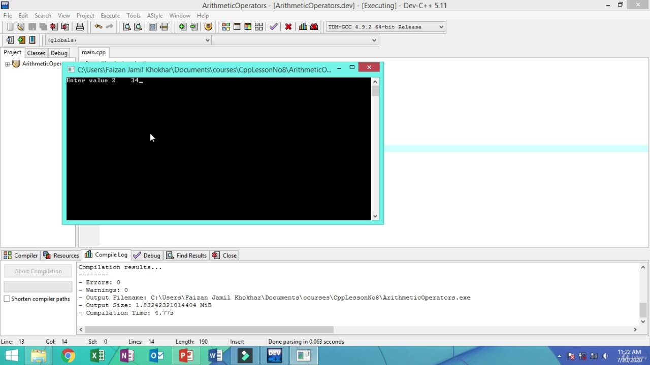
Task: Click the Add to project icon
Action: (182, 27)
